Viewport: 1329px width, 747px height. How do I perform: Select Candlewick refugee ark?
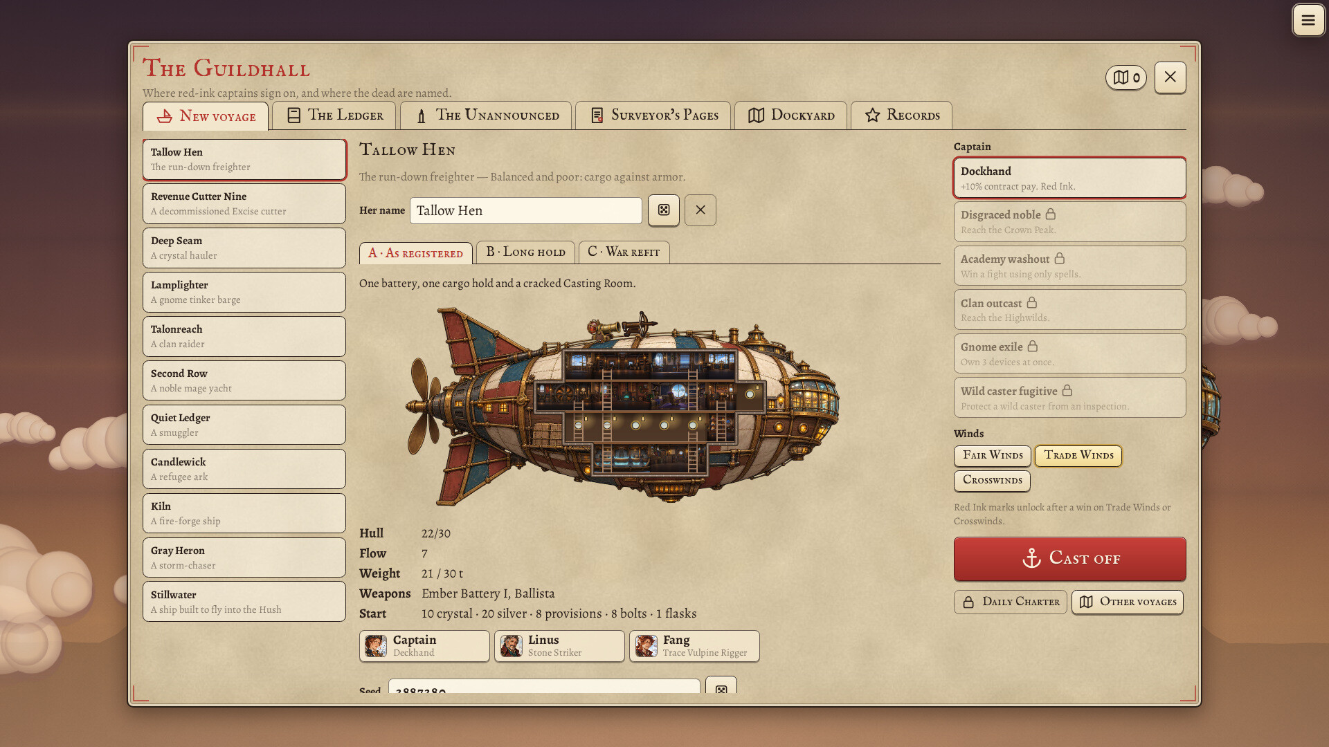tap(244, 469)
